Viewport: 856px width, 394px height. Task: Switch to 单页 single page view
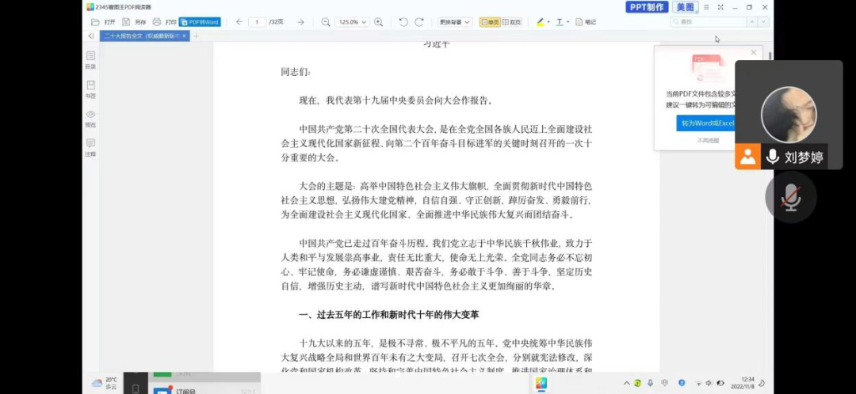490,22
